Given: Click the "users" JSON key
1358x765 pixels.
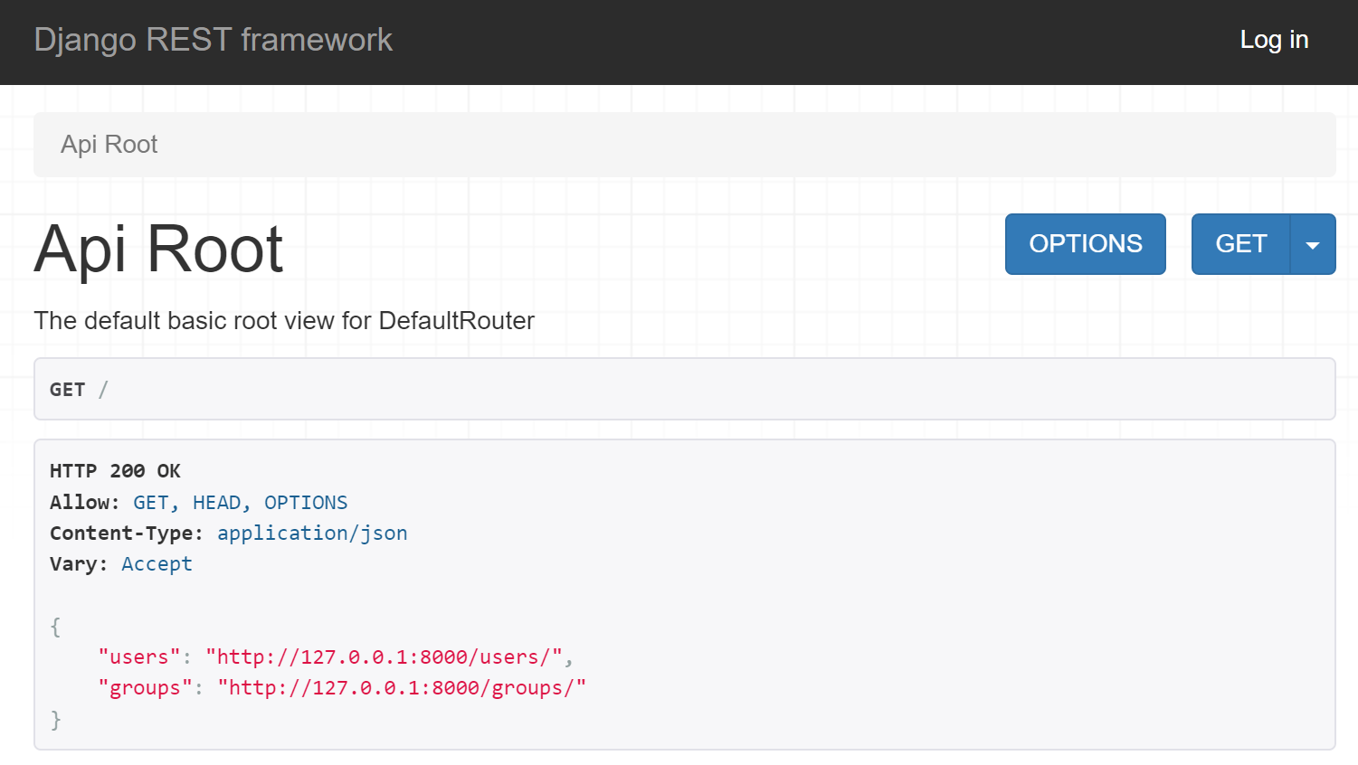Looking at the screenshot, I should coord(139,657).
